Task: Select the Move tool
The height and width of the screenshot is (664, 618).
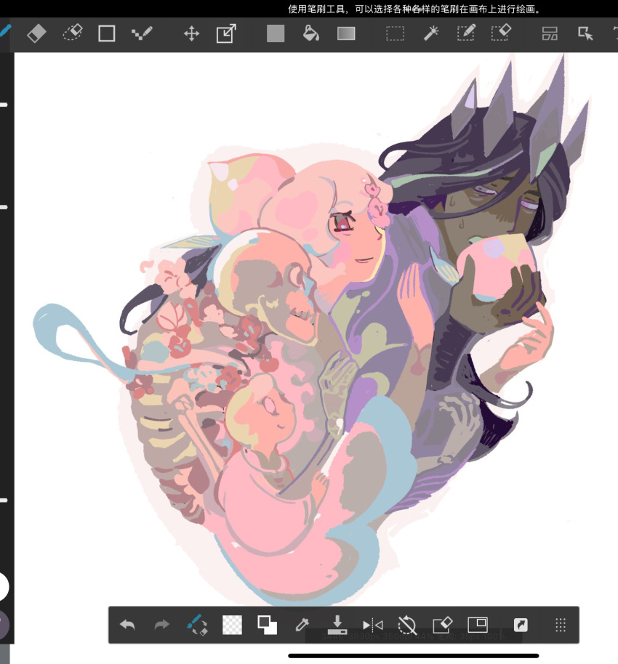Action: (191, 33)
